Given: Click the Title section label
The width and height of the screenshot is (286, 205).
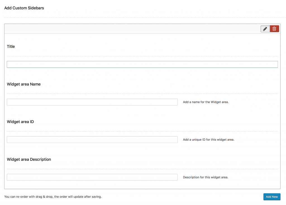Looking at the screenshot, I should pyautogui.click(x=11, y=46).
